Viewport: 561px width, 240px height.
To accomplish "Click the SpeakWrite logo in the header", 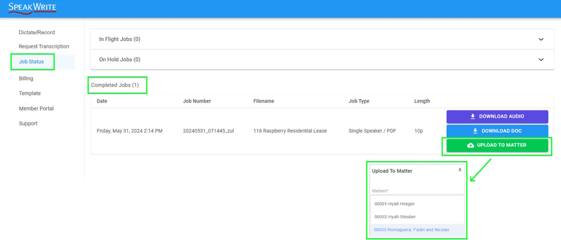I will (32, 7).
